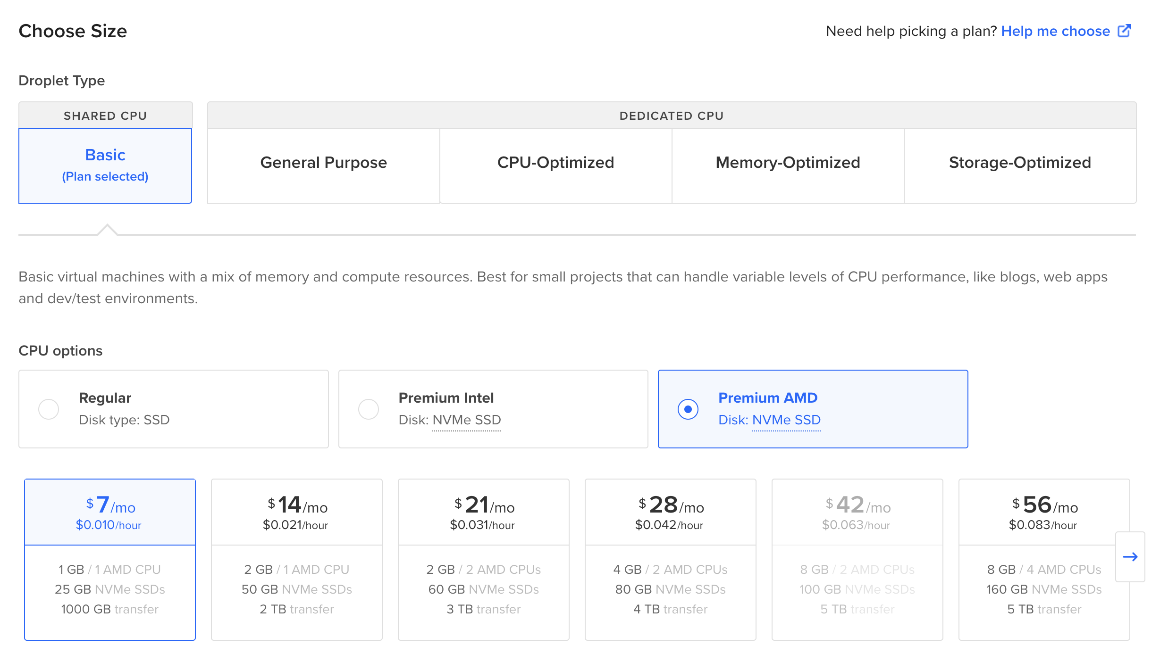Select the Premium Intel radio button
The image size is (1160, 662).
tap(368, 409)
